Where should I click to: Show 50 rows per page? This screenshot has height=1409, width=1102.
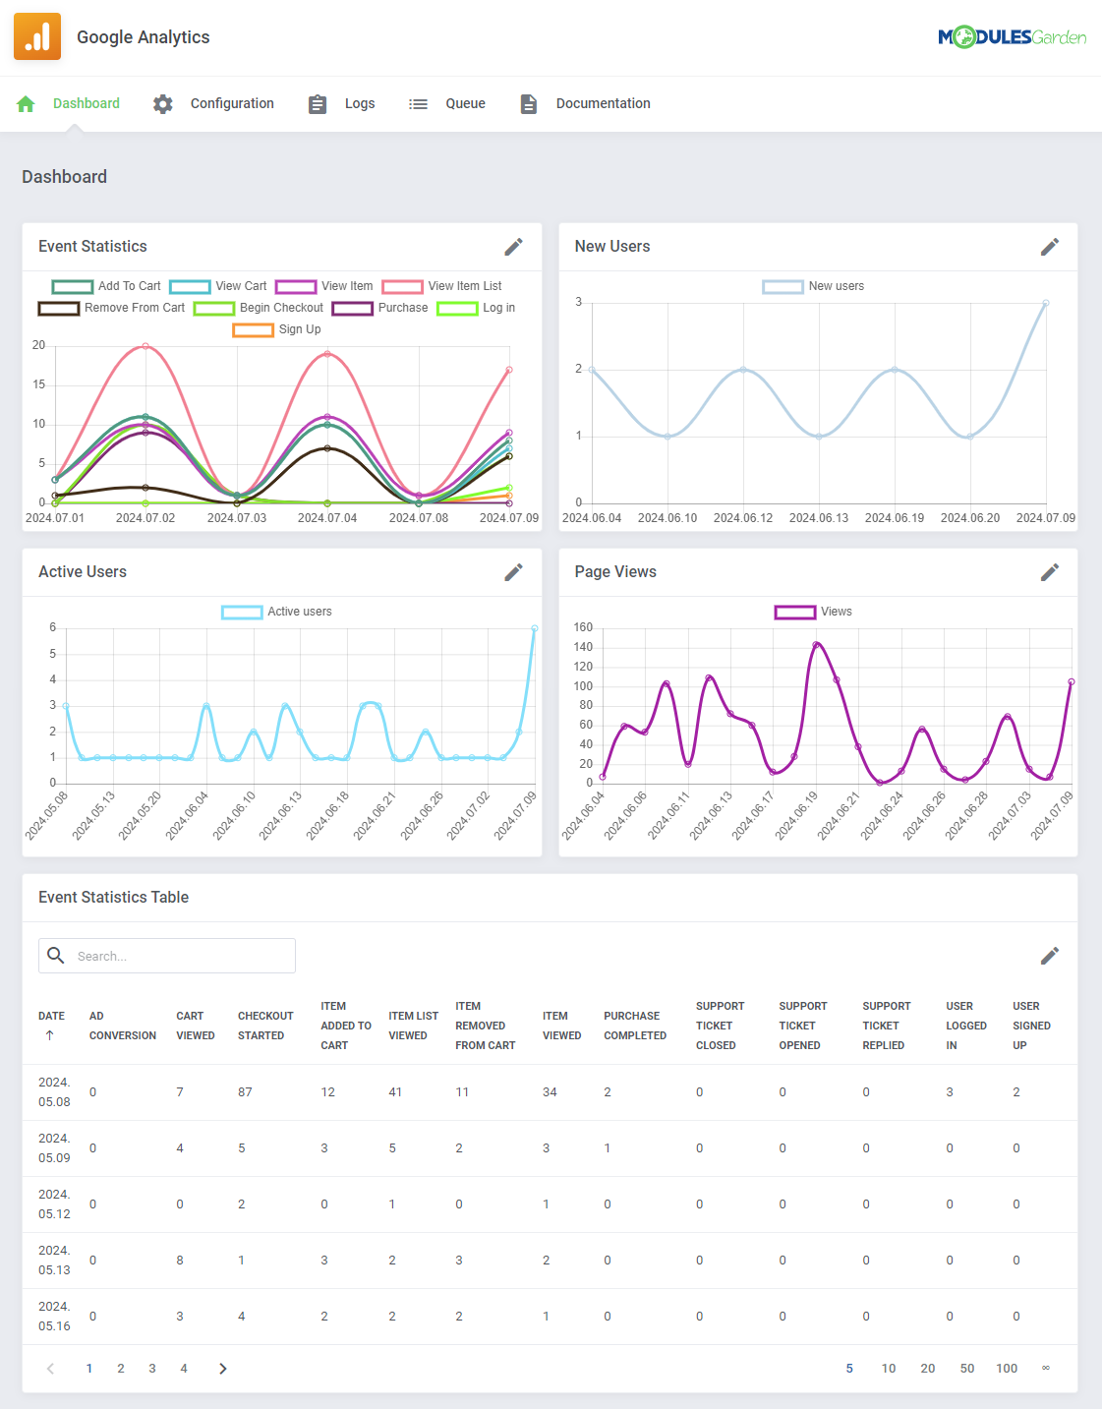[x=967, y=1369]
